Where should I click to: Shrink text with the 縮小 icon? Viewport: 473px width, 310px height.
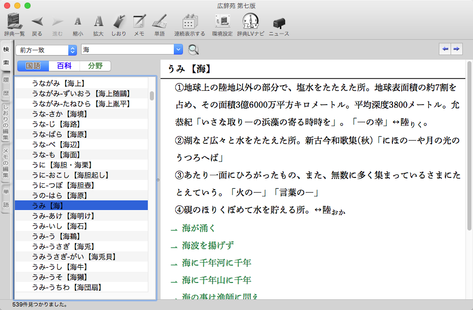click(x=78, y=21)
